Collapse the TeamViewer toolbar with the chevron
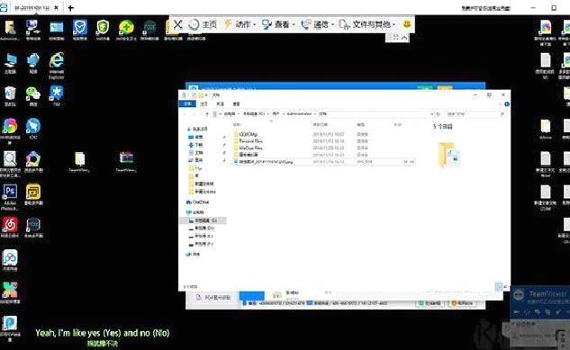570x350 pixels. [404, 38]
